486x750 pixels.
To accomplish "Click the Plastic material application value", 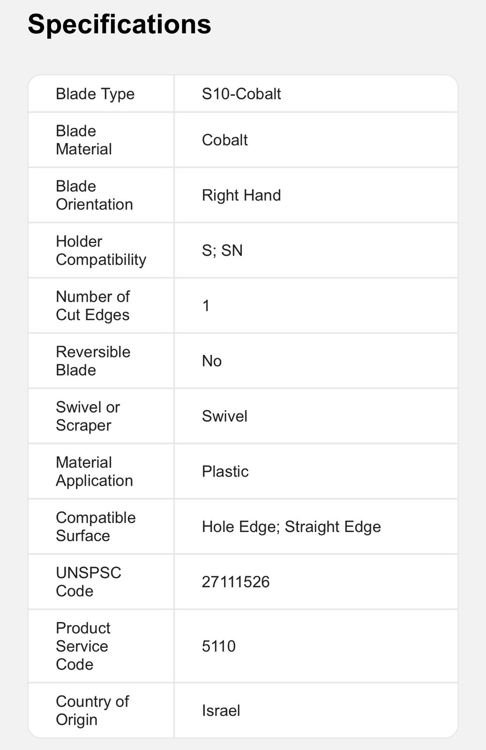I will (225, 472).
